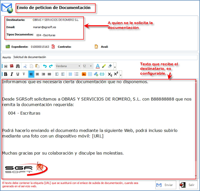Expand the second toolbar overflow arrow
The height and width of the screenshot is (191, 200).
[x=121, y=75]
